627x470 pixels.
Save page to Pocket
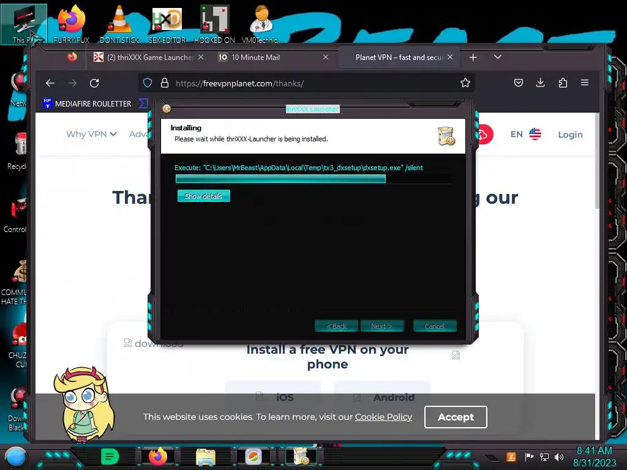click(519, 83)
